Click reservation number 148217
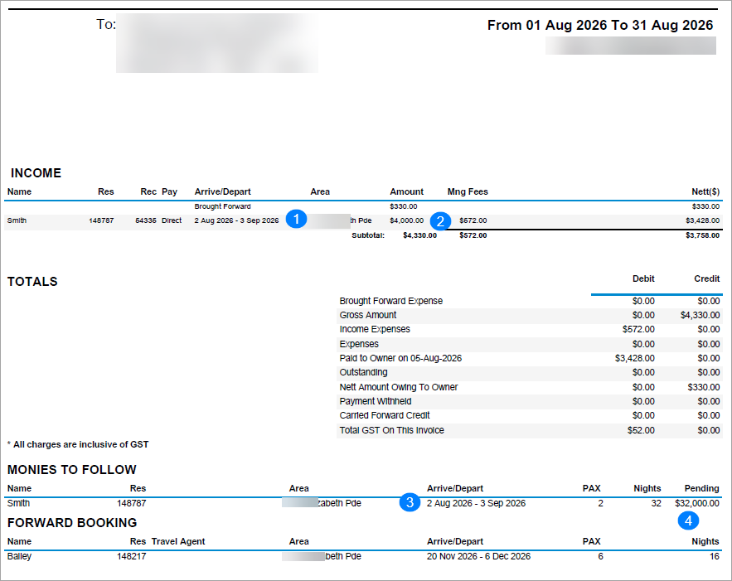 point(132,556)
